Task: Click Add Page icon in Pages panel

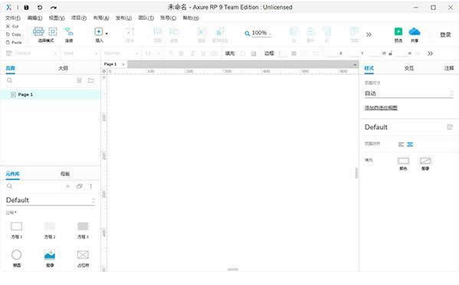Action: point(79,80)
